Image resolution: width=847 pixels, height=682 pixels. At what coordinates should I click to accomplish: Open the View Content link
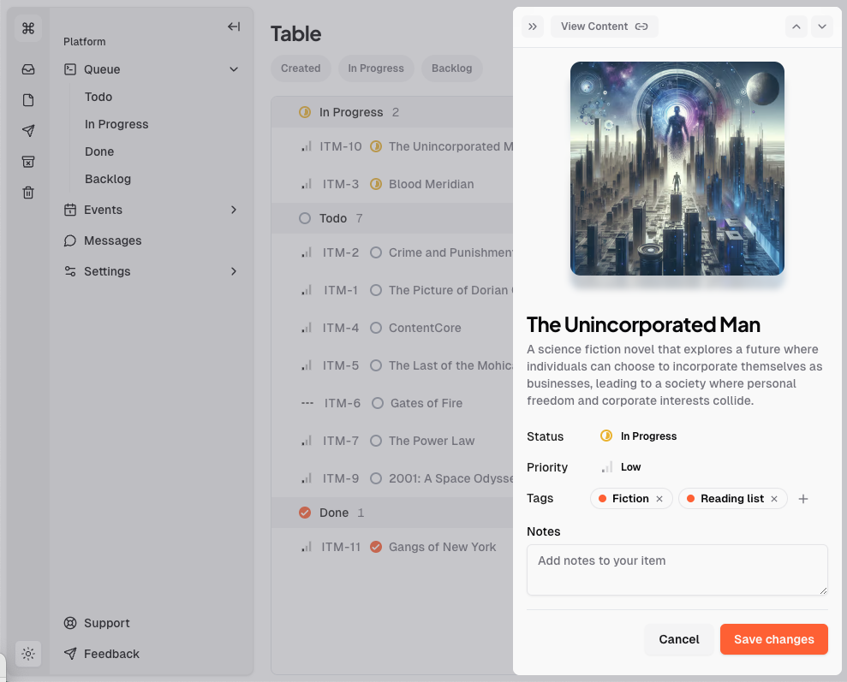point(604,27)
